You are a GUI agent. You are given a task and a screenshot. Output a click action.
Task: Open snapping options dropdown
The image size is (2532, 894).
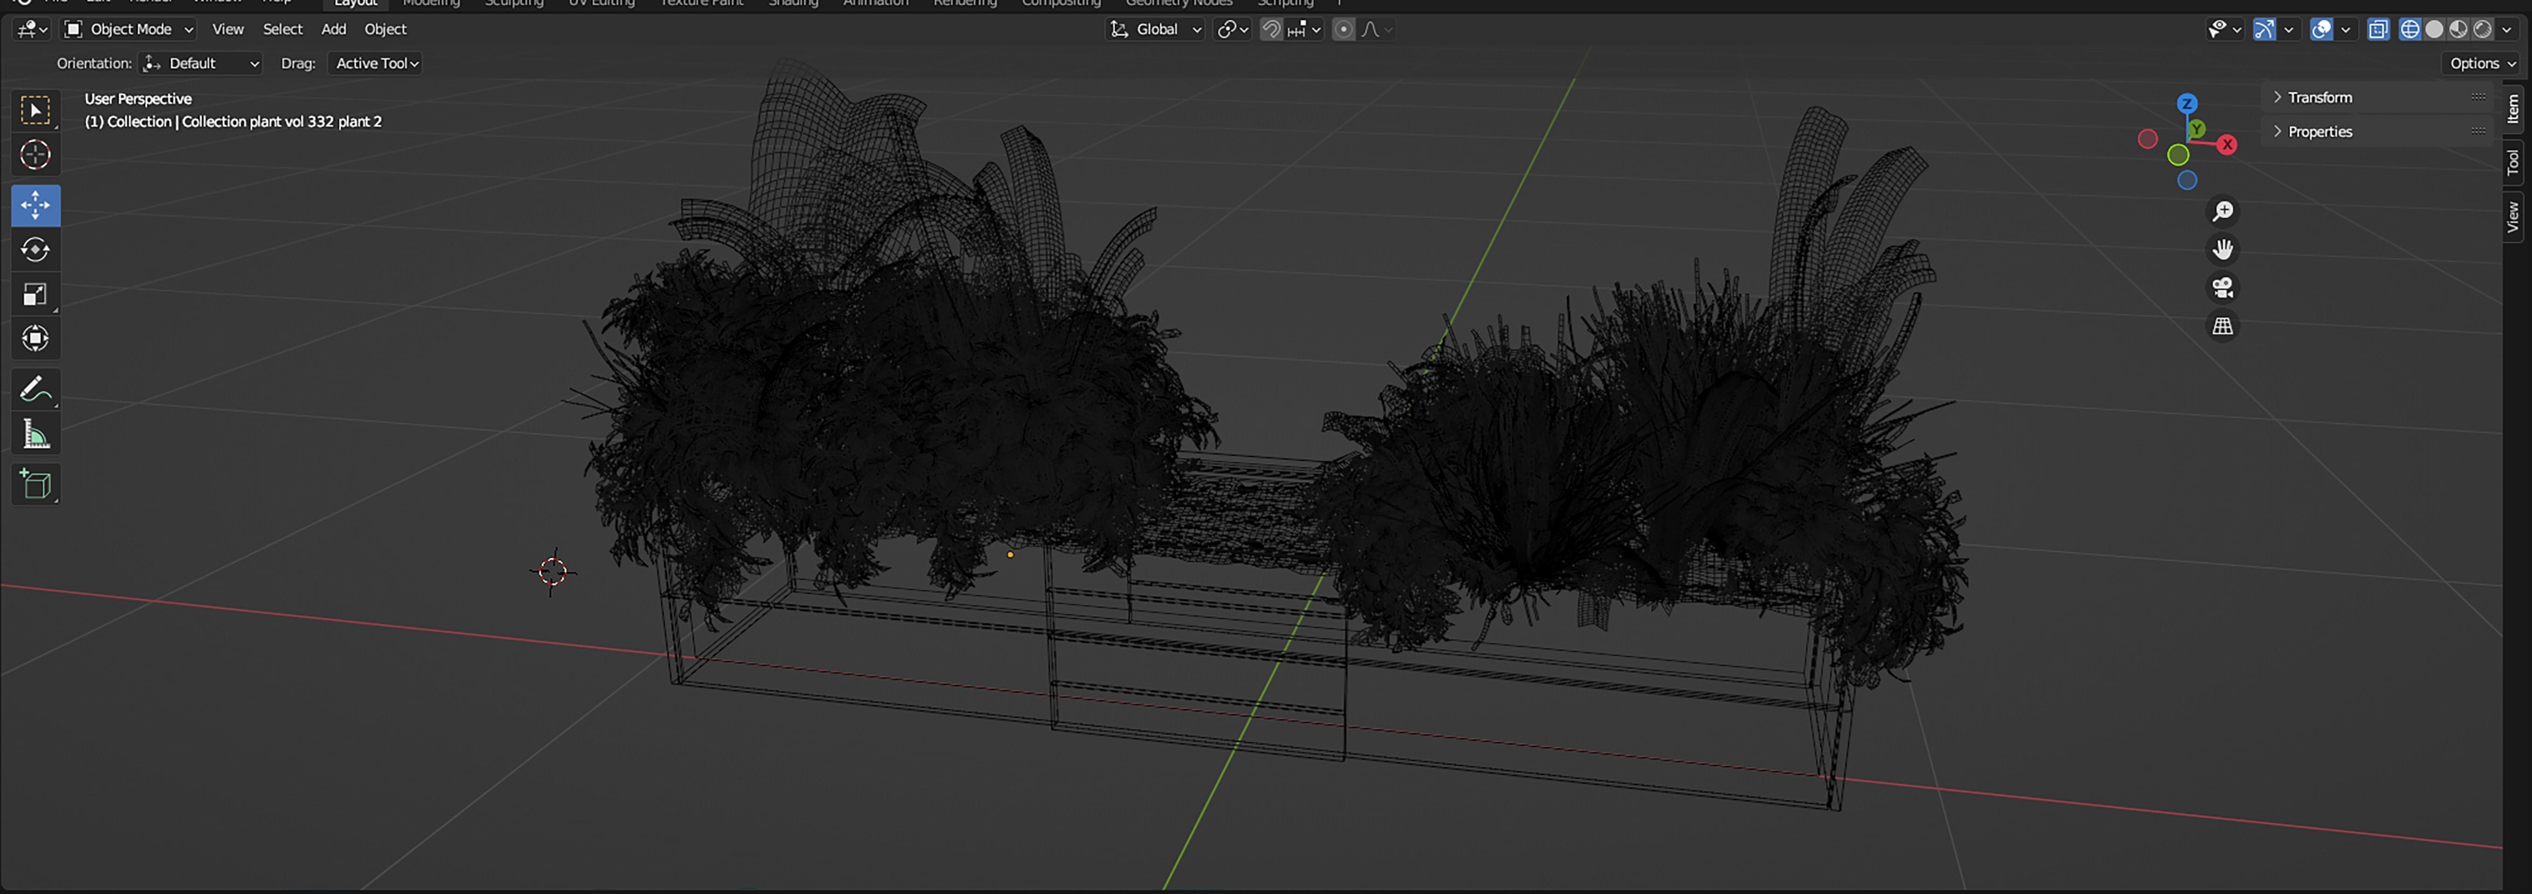[x=1304, y=29]
